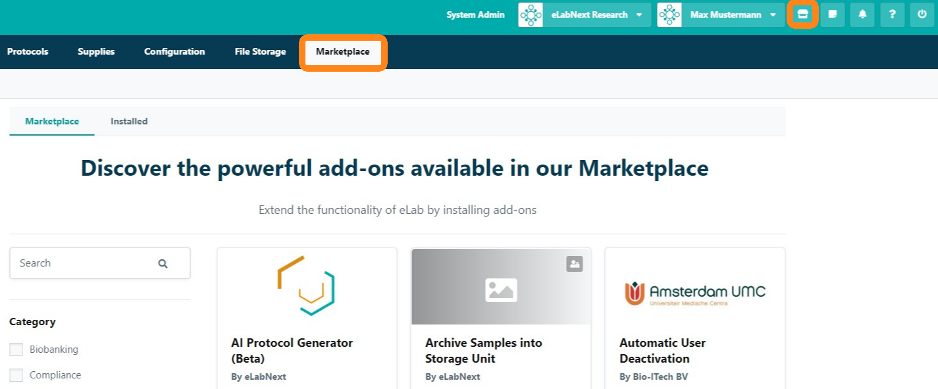Log out using the power icon
The image size is (938, 389).
tap(922, 14)
